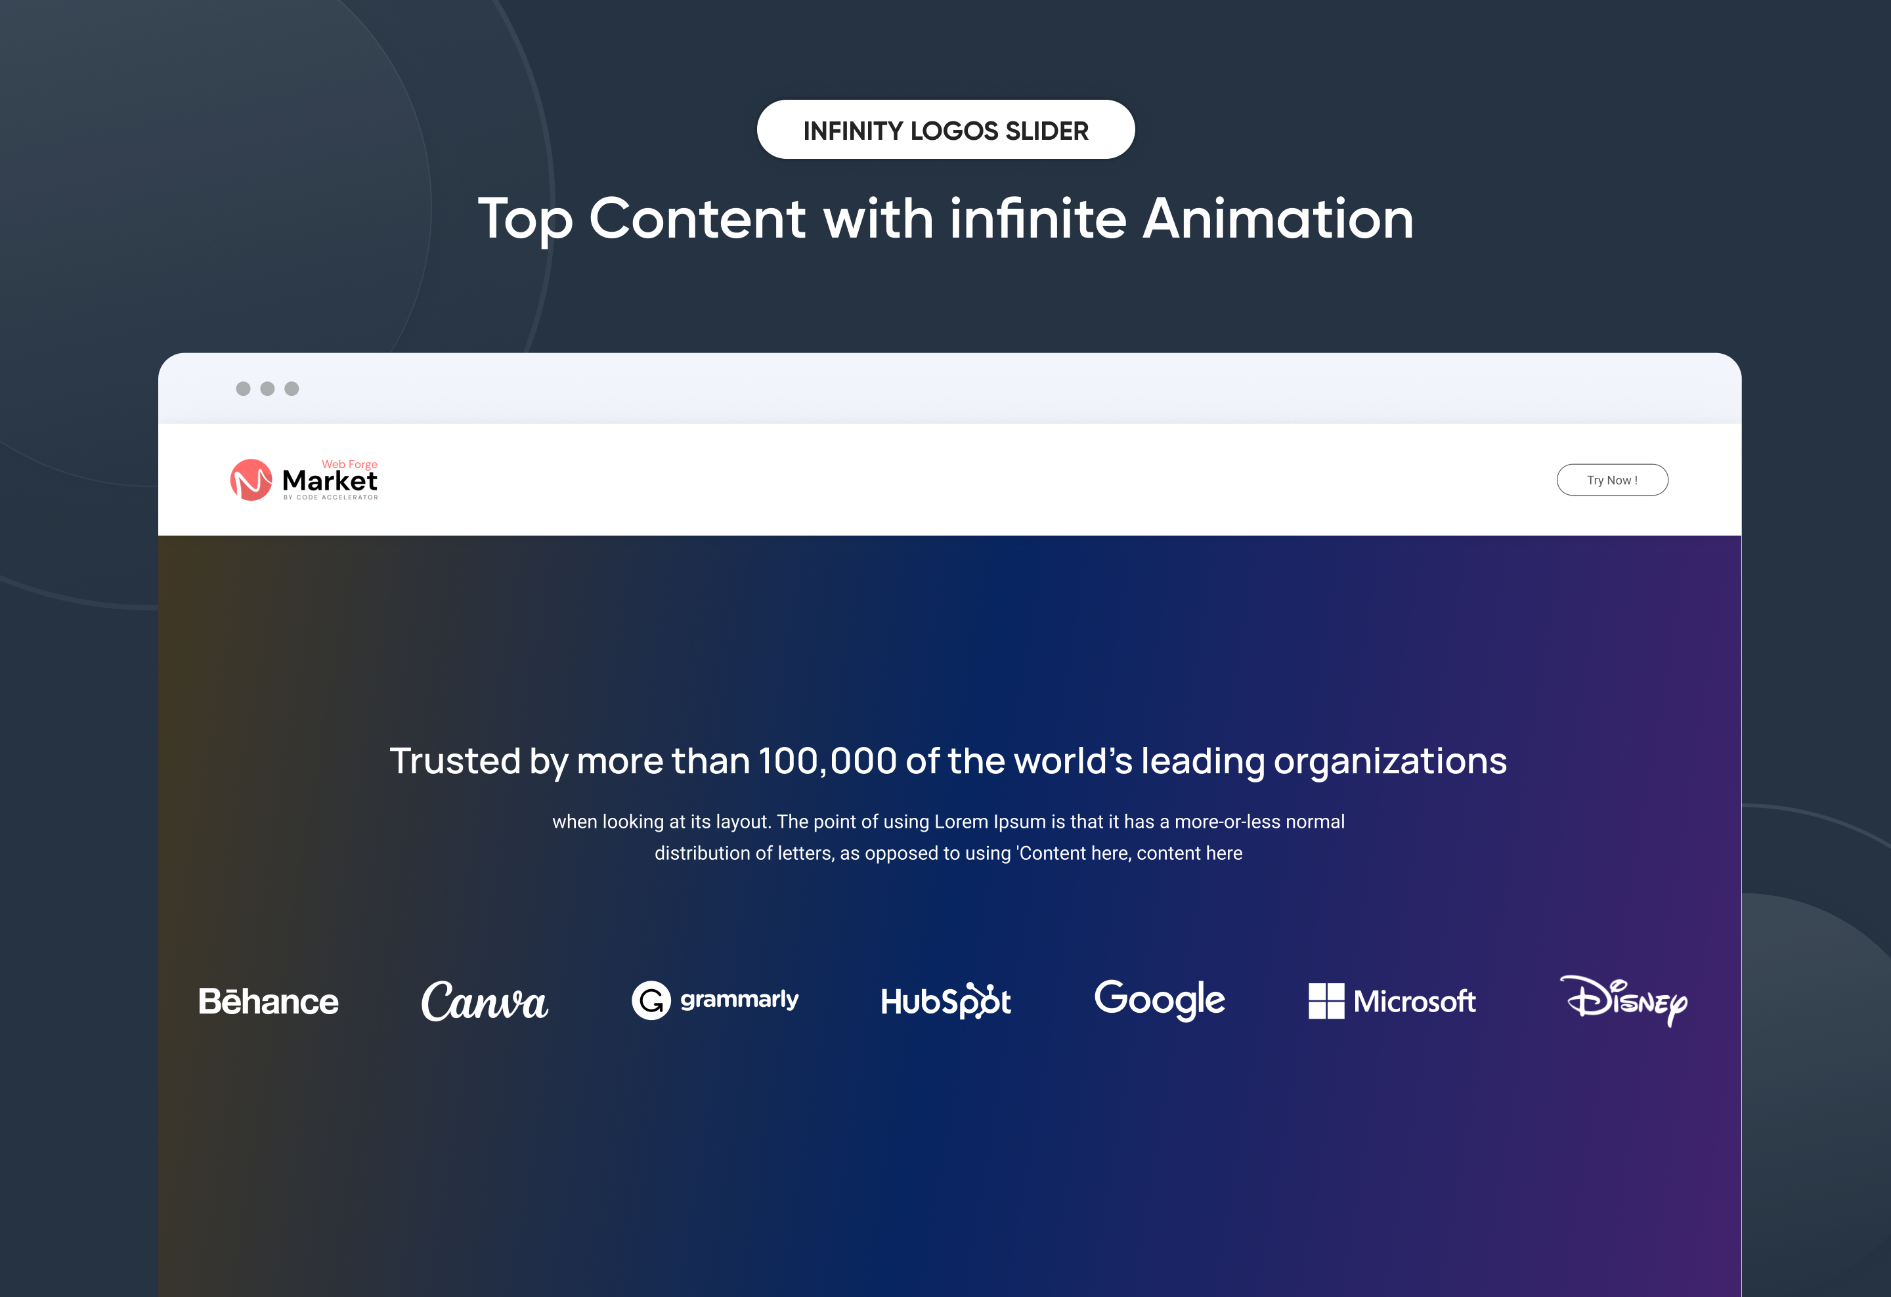Click the BY CODE ACCELERATOR tagline text
1891x1297 pixels.
pyautogui.click(x=330, y=497)
